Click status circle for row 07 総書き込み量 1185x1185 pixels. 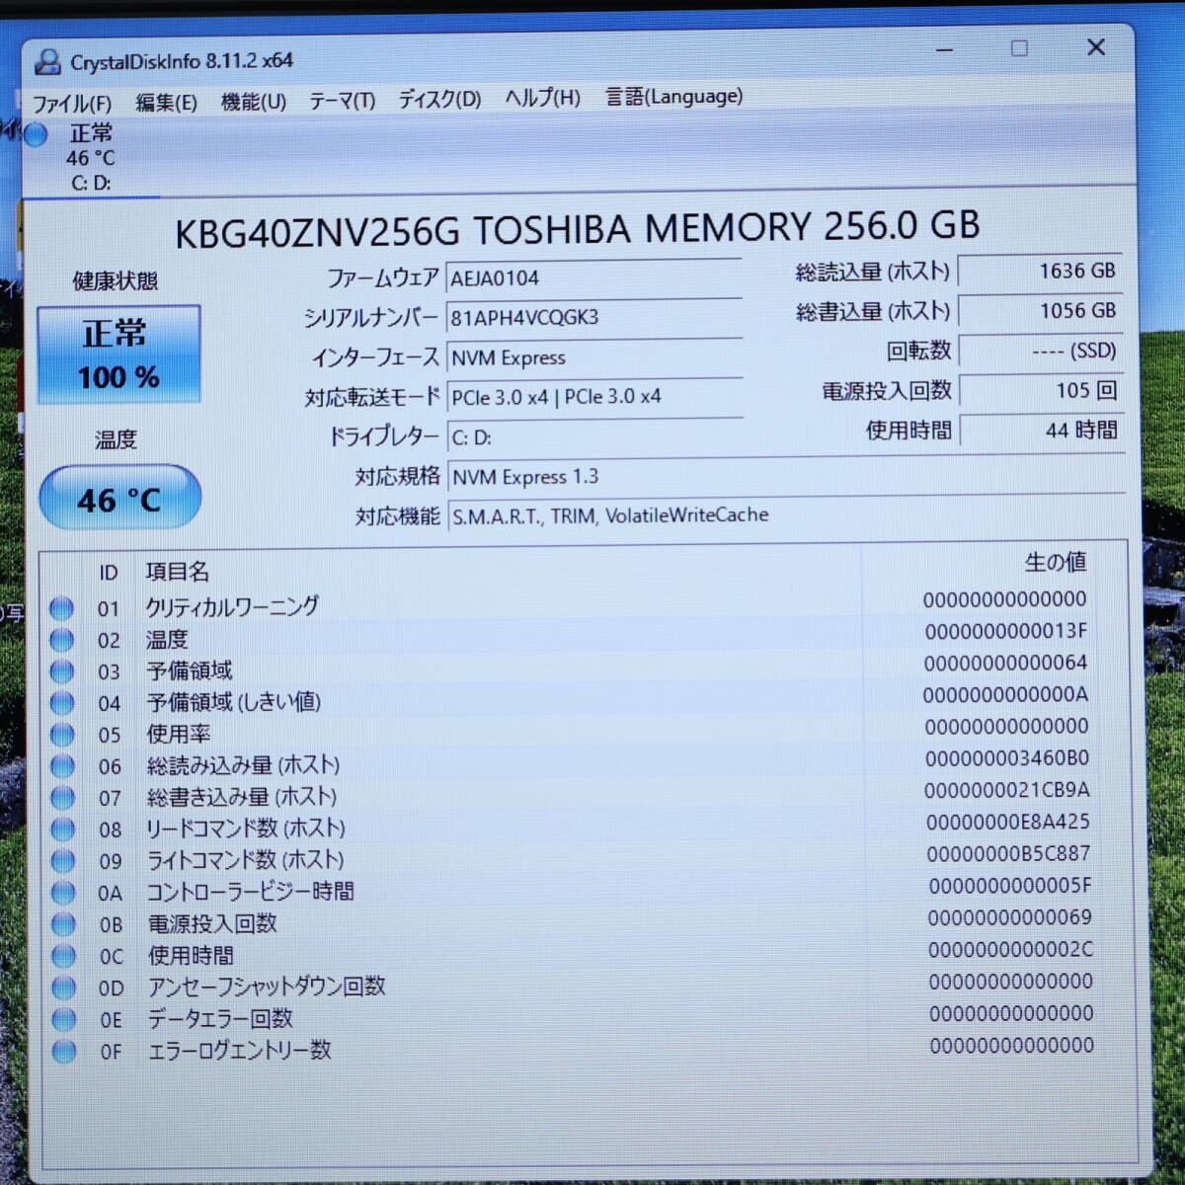(x=62, y=798)
